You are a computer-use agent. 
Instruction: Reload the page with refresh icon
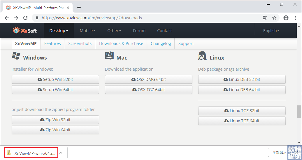point(25,18)
